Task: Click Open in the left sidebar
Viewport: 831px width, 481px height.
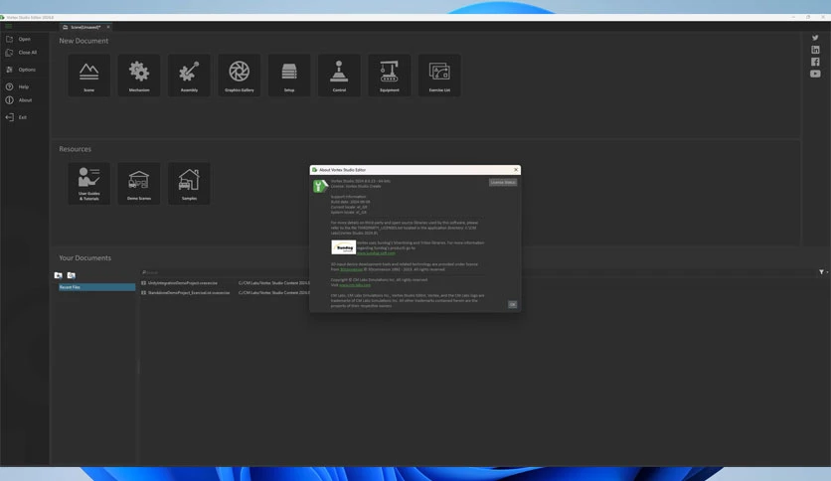Action: pyautogui.click(x=19, y=39)
